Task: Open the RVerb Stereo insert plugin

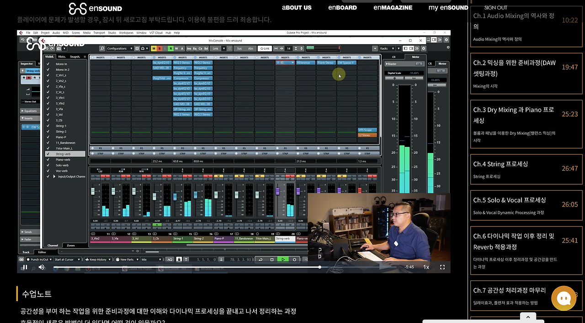Action: (x=326, y=63)
